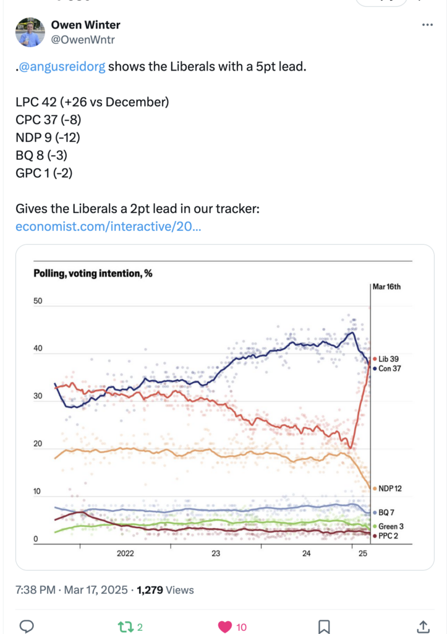
Task: Click the Con 37 legend label
Action: point(387,369)
